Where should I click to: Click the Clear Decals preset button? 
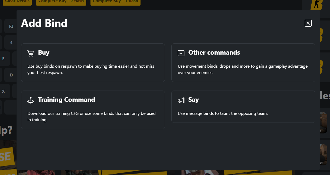[17, 2]
